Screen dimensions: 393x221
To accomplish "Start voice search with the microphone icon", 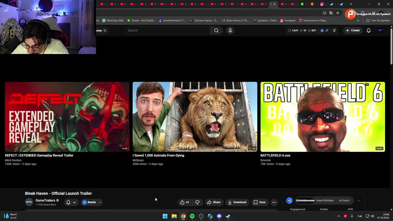I will pyautogui.click(x=230, y=30).
